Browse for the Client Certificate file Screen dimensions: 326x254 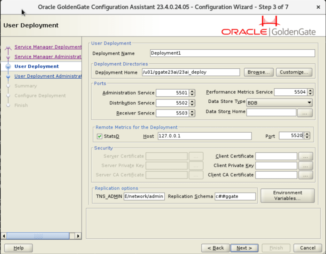(306, 156)
